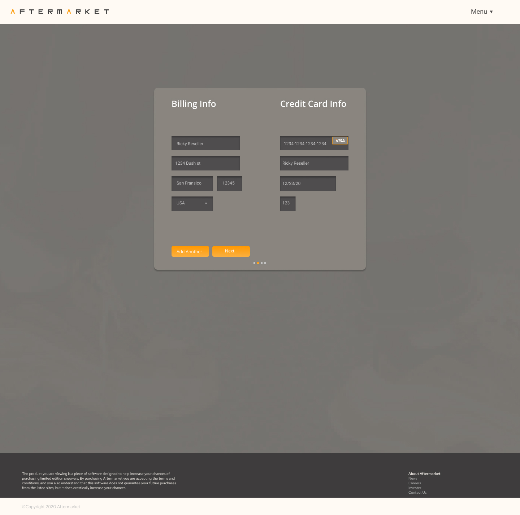Click the billing name field Ricky Reseller
The height and width of the screenshot is (515, 520).
[205, 143]
